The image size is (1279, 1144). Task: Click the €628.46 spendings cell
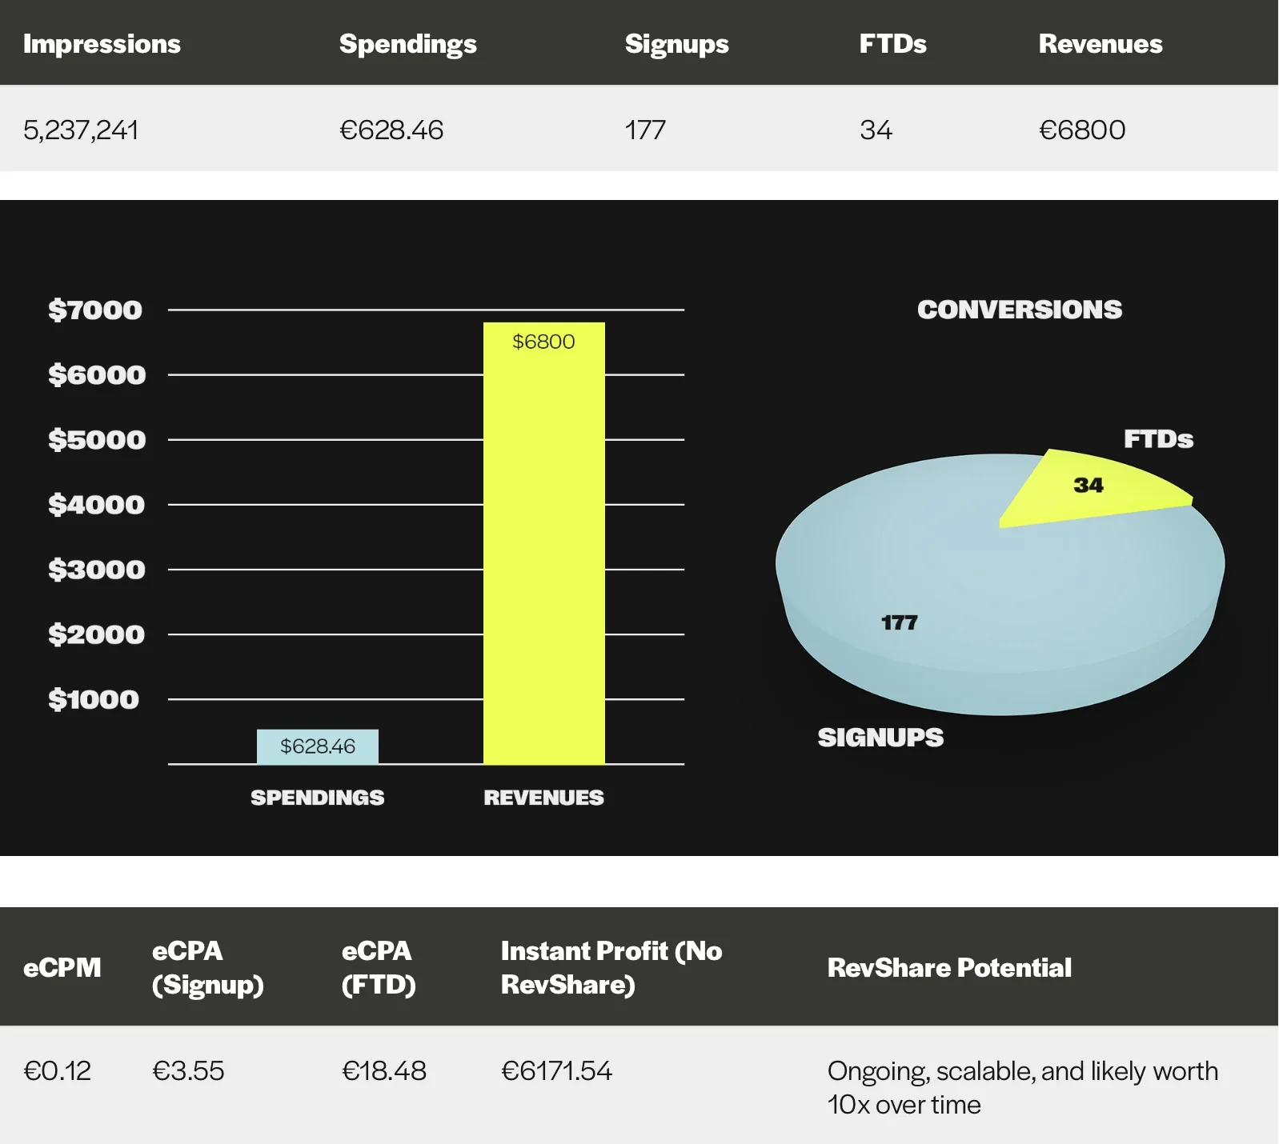coord(391,130)
